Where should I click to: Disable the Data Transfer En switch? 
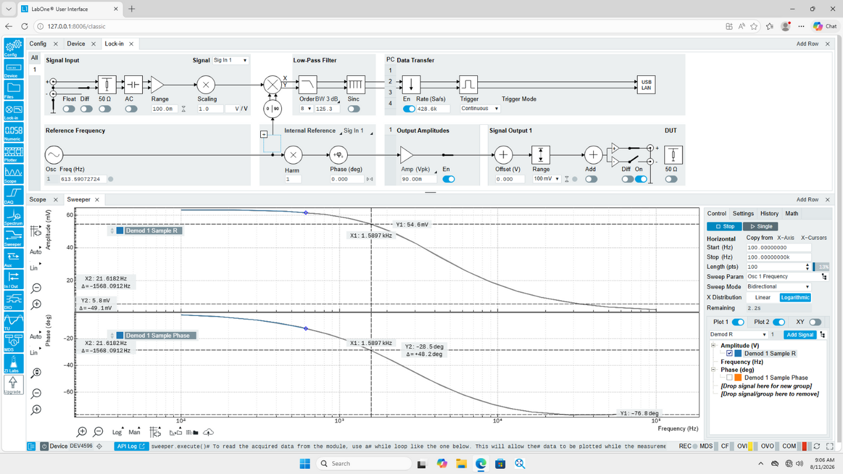pyautogui.click(x=409, y=109)
